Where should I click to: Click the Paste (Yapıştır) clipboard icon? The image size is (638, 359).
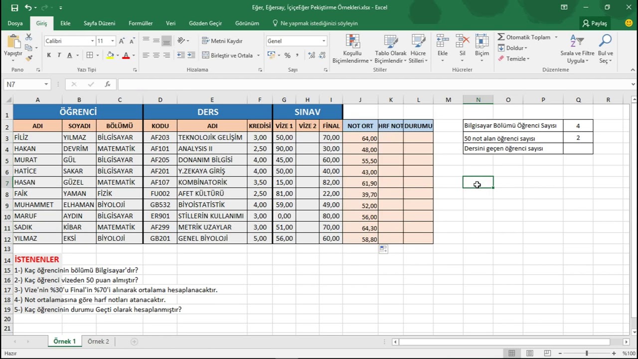click(x=13, y=42)
